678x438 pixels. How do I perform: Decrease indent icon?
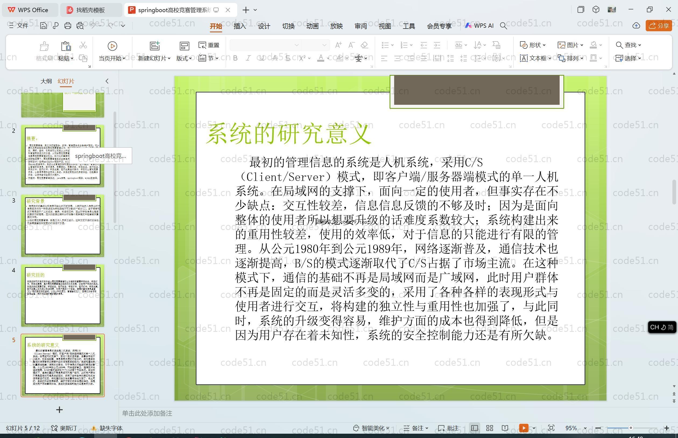(x=423, y=45)
